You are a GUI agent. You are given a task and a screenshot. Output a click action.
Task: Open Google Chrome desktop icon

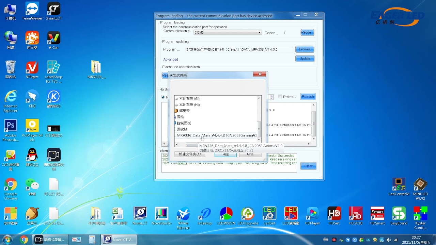coord(11,189)
